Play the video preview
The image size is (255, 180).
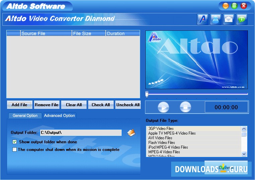coord(163,107)
